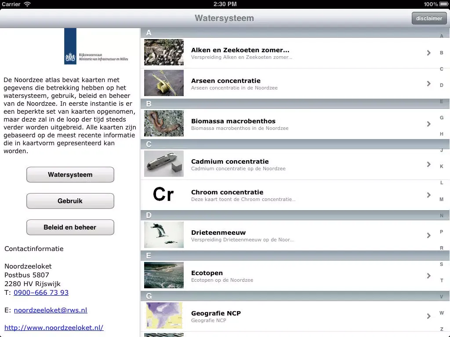Jump to index letter L

coord(441,183)
